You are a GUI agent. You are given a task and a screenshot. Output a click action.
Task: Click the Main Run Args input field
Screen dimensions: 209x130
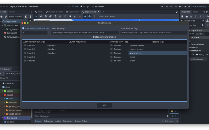pyautogui.click(x=85, y=32)
